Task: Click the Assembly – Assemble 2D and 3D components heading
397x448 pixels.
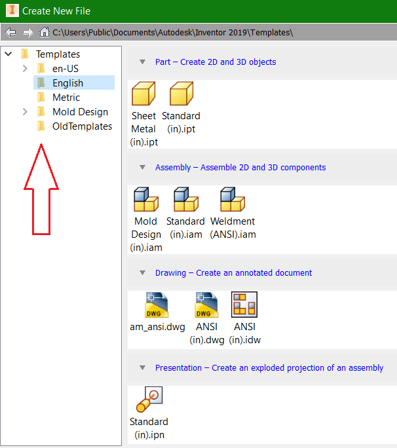Action: tap(240, 168)
